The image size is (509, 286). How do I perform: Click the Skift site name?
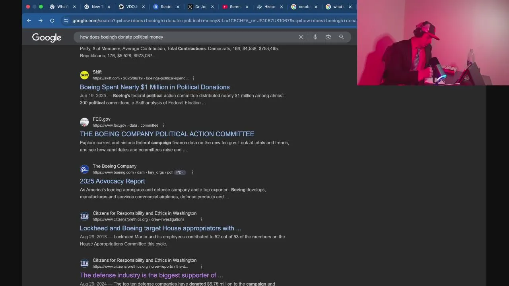pos(97,72)
